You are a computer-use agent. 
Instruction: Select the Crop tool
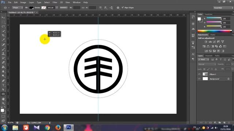click(3, 35)
